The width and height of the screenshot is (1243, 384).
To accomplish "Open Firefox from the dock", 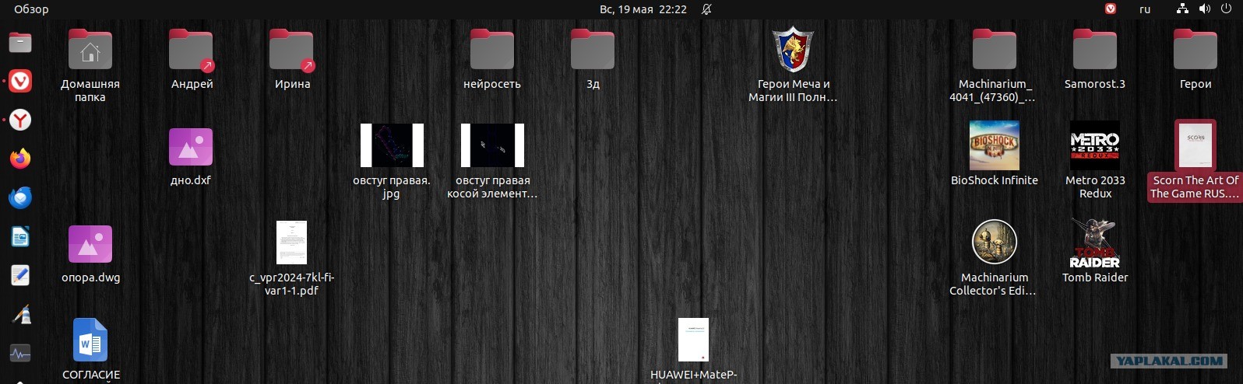I will (x=20, y=159).
